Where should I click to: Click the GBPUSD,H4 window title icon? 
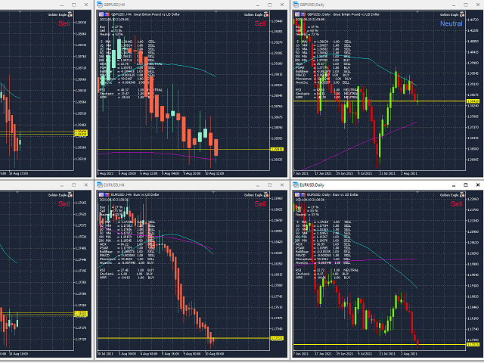(99, 5)
